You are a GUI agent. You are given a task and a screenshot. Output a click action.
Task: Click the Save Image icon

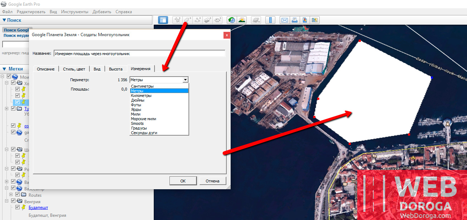(x=315, y=20)
